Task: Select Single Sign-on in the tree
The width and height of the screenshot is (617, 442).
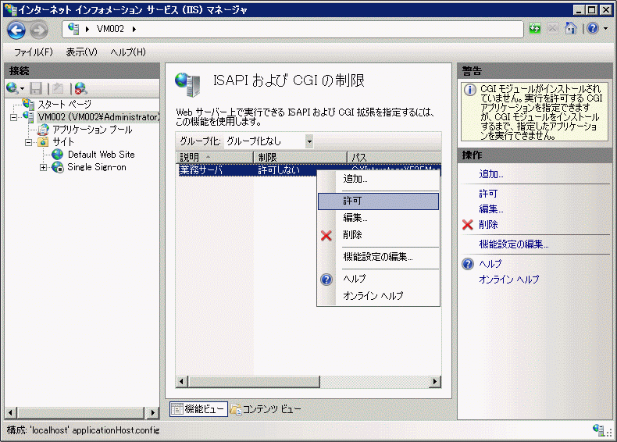Action: 96,167
